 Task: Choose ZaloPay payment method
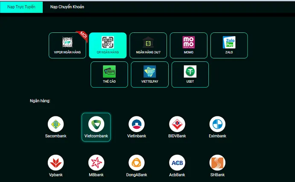[x=229, y=45]
